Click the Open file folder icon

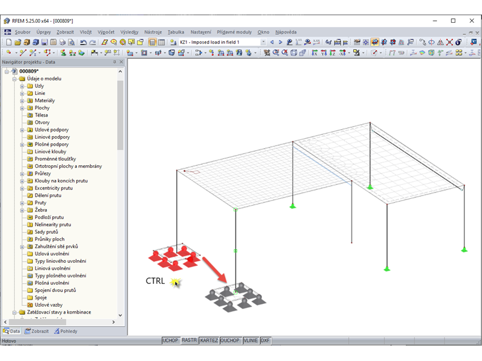point(18,42)
